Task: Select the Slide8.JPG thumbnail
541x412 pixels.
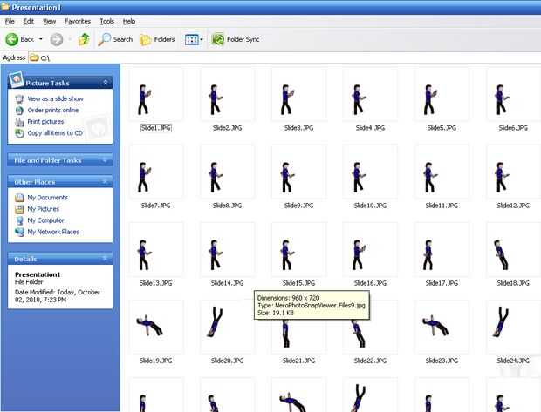Action: (x=228, y=172)
